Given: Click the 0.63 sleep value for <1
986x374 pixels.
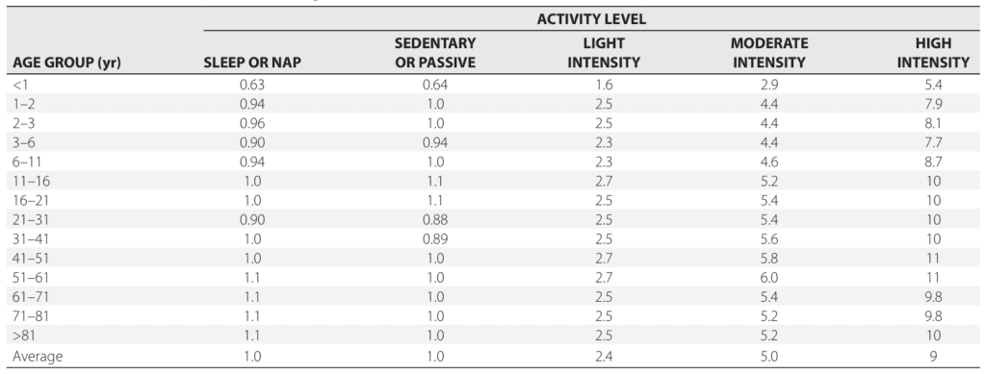Looking at the screenshot, I should point(252,85).
